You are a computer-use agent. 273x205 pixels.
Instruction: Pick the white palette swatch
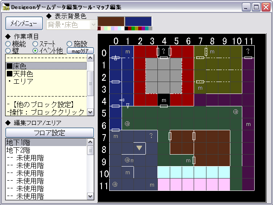123,29
